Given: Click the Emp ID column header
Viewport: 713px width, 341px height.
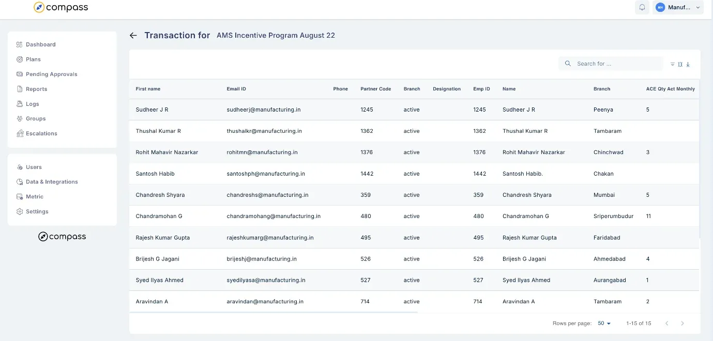Looking at the screenshot, I should point(481,89).
